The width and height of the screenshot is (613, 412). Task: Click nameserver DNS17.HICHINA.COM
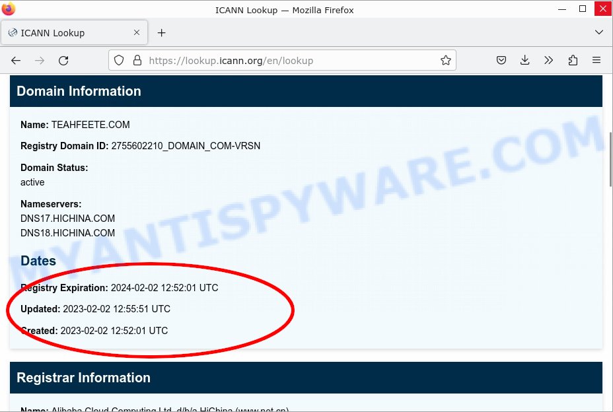[x=67, y=218]
